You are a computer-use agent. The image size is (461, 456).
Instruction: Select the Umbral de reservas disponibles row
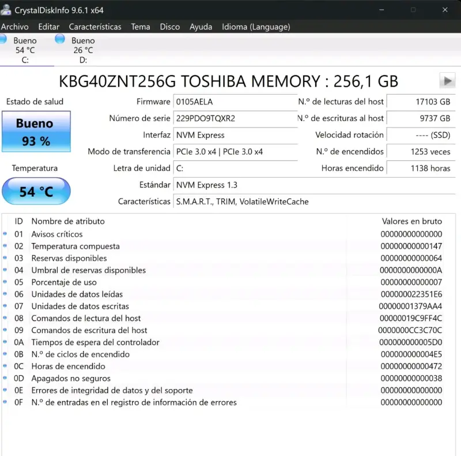229,270
